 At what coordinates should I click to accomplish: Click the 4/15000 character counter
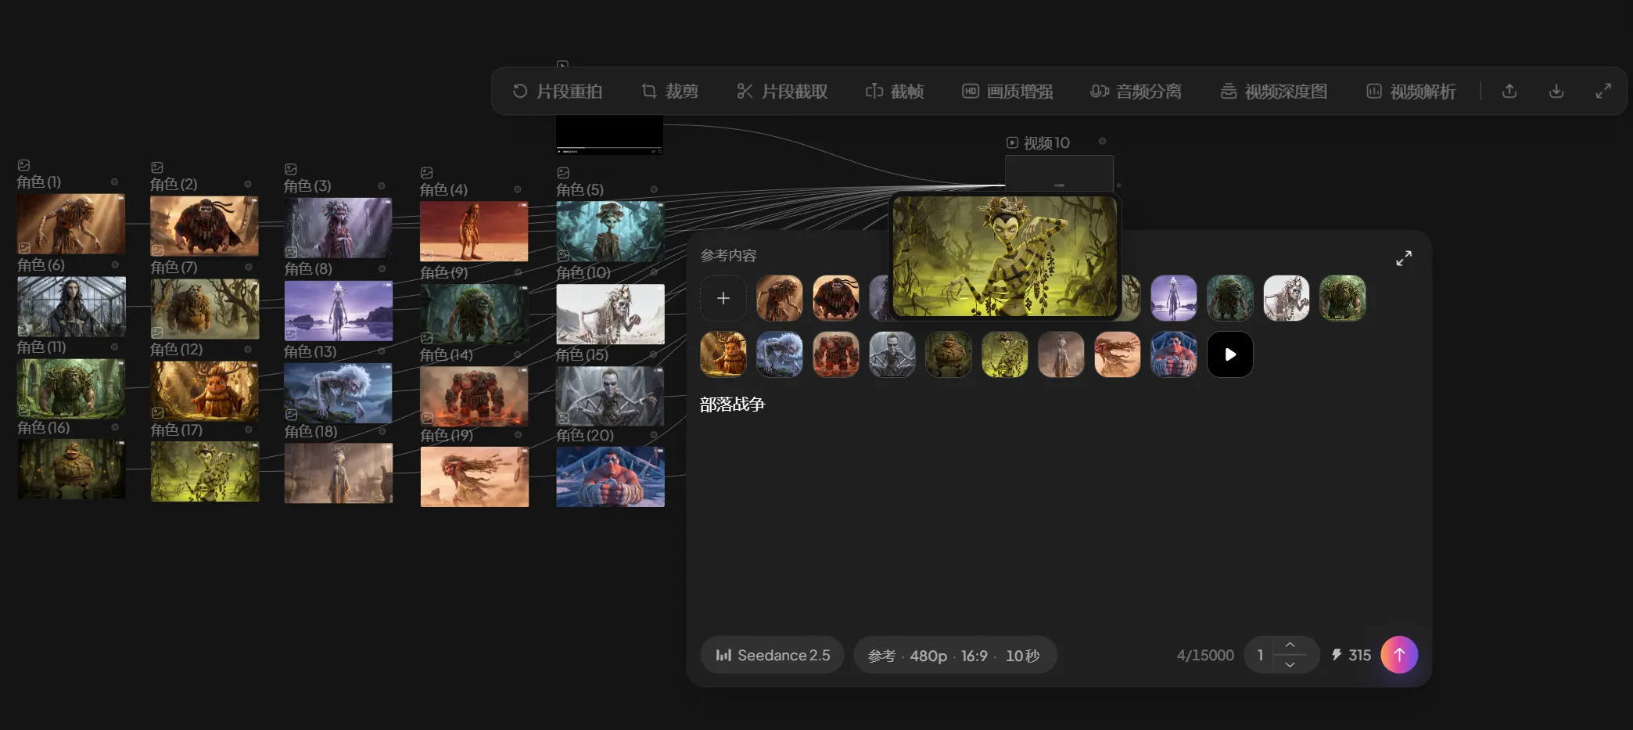(x=1205, y=655)
